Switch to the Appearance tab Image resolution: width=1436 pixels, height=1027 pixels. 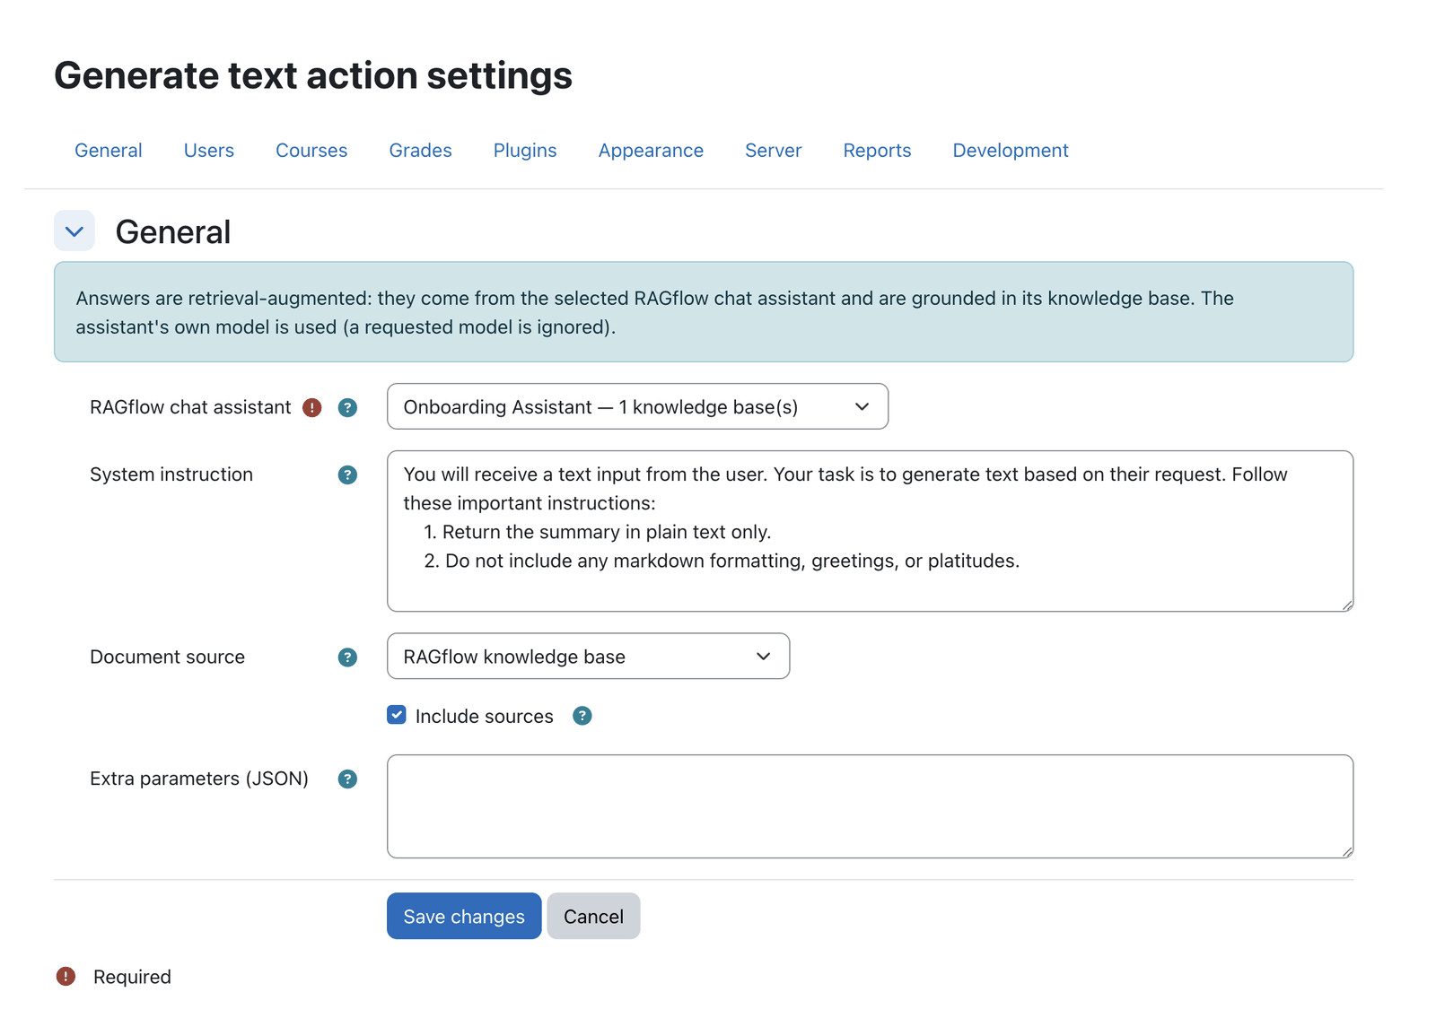(x=651, y=151)
